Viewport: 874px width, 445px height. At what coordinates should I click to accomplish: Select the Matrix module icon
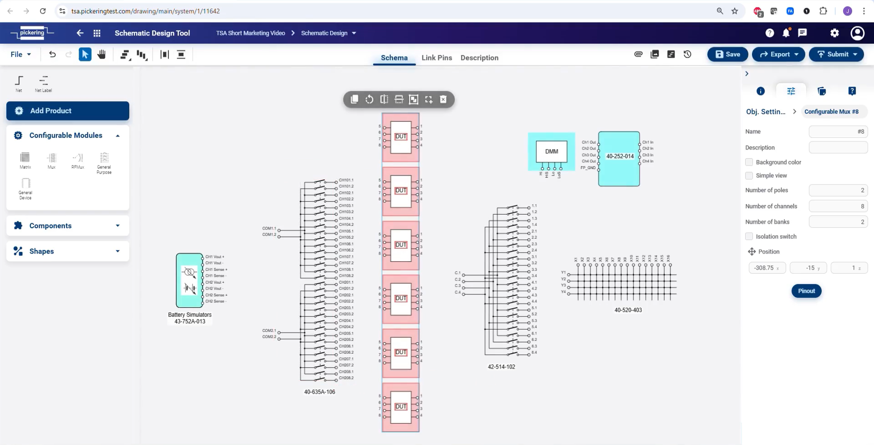point(25,158)
